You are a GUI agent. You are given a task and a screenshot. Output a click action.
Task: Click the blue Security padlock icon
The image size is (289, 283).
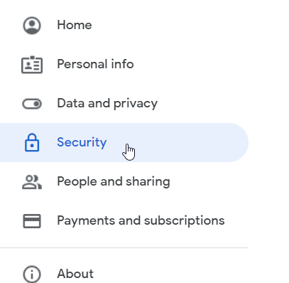pos(32,142)
